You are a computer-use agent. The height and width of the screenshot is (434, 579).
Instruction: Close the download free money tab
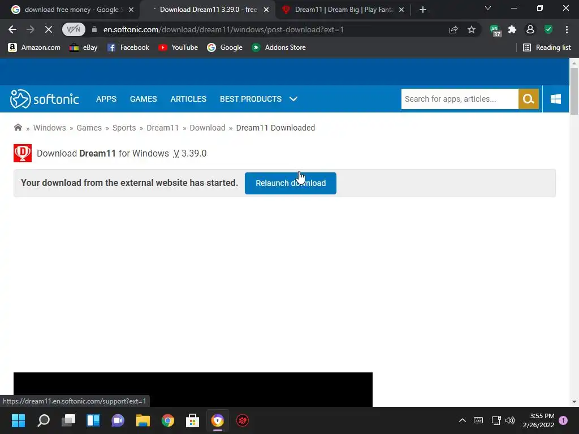click(131, 10)
